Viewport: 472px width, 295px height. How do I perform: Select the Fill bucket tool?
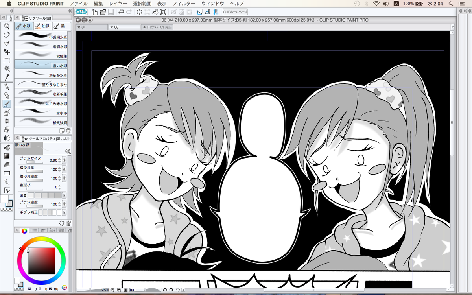(x=7, y=147)
